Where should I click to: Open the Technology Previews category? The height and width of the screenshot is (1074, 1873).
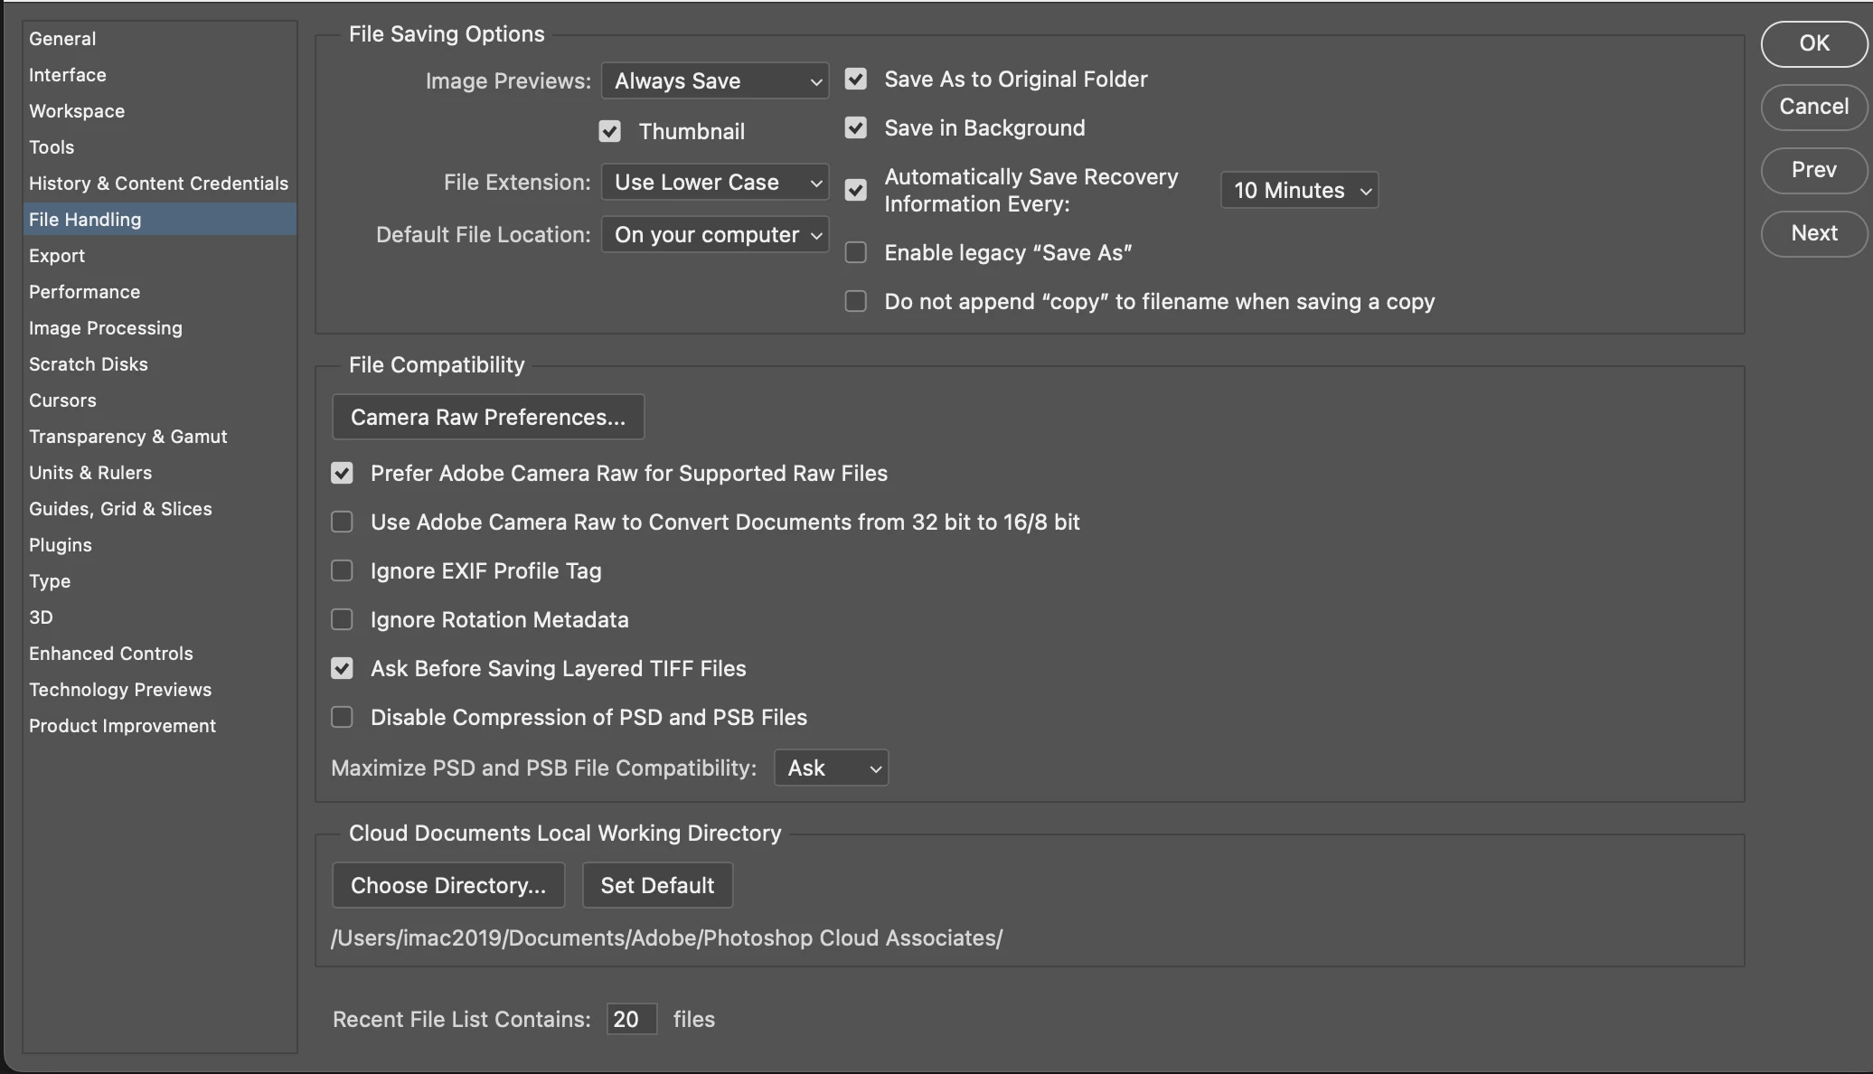(120, 690)
